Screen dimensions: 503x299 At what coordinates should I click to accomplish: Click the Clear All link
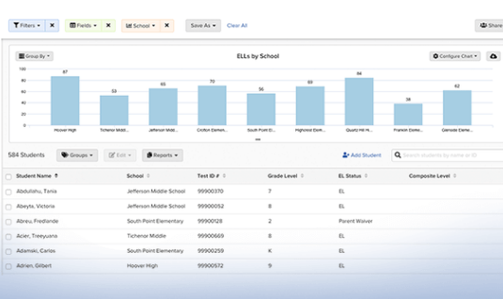click(237, 25)
